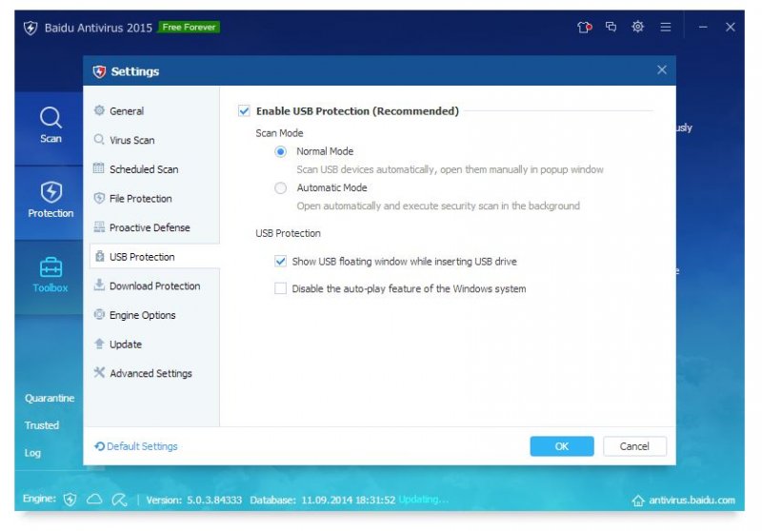The width and height of the screenshot is (762, 531).
Task: Click the Updating... status text
Action: (423, 500)
